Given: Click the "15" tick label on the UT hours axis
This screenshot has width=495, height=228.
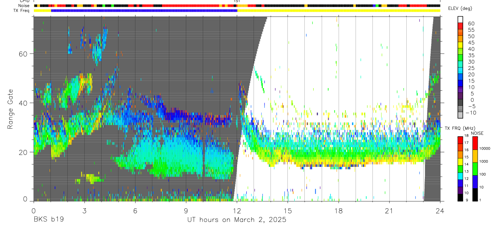Looking at the screenshot, I should coord(287,211).
